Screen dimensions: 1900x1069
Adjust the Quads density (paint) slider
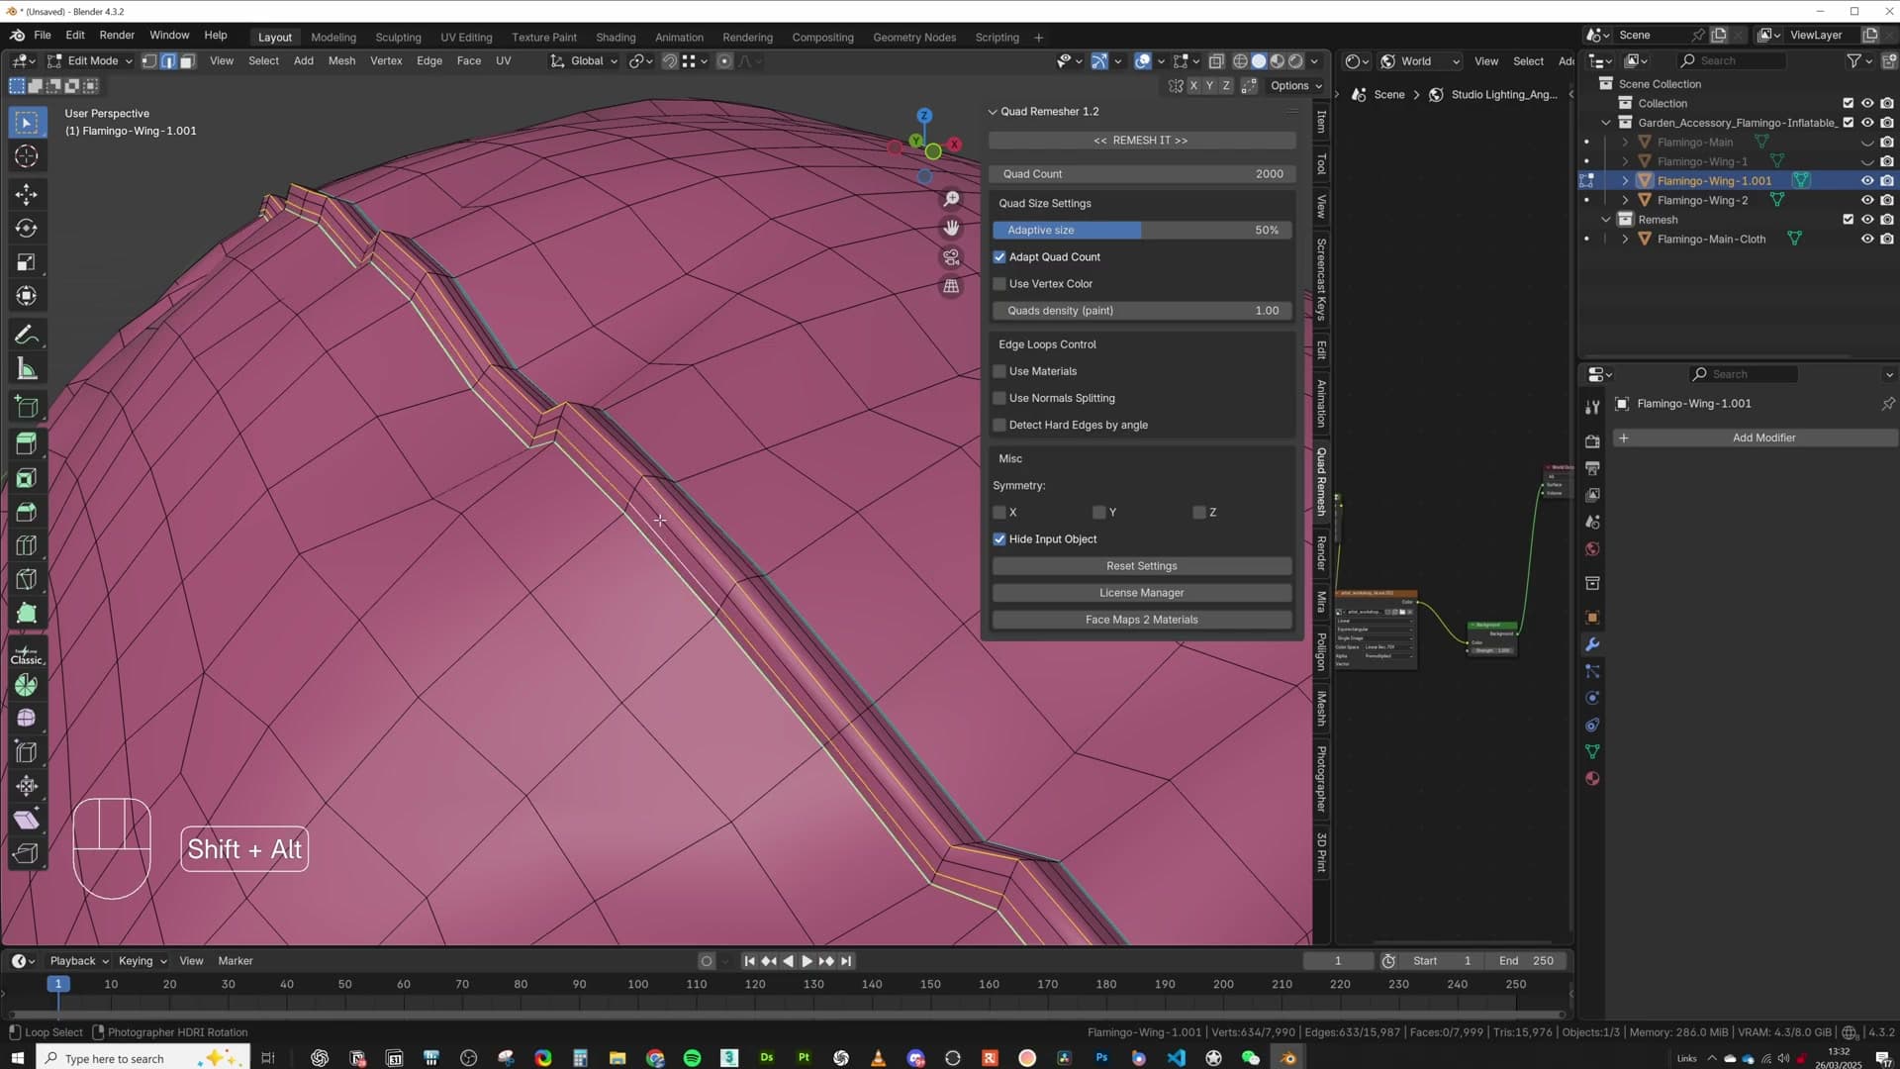1142,311
